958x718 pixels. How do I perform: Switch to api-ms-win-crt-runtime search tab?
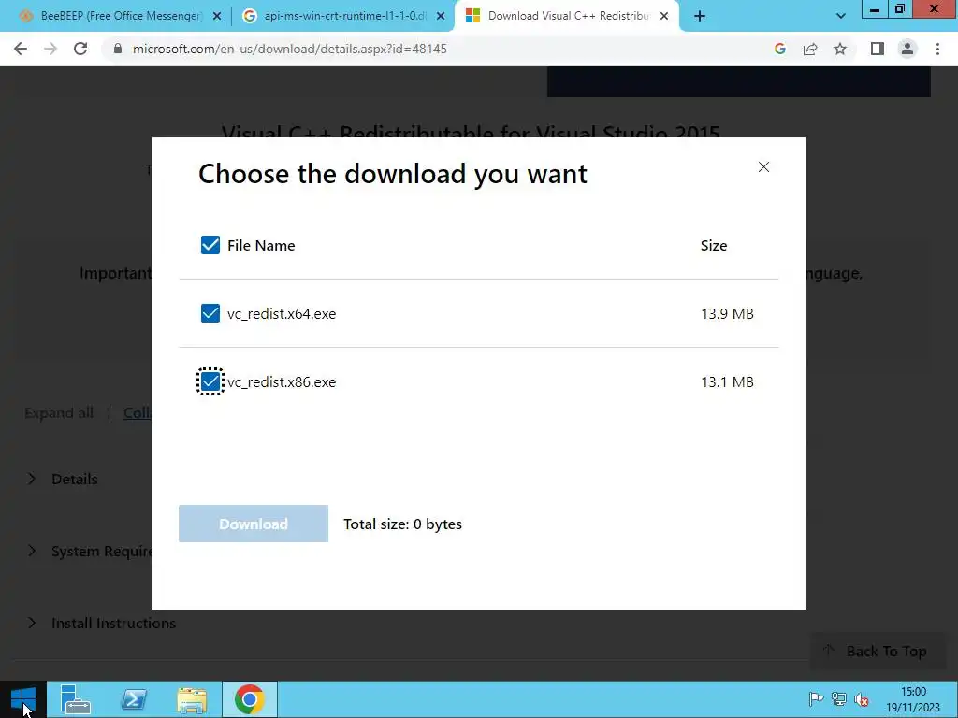pyautogui.click(x=344, y=16)
